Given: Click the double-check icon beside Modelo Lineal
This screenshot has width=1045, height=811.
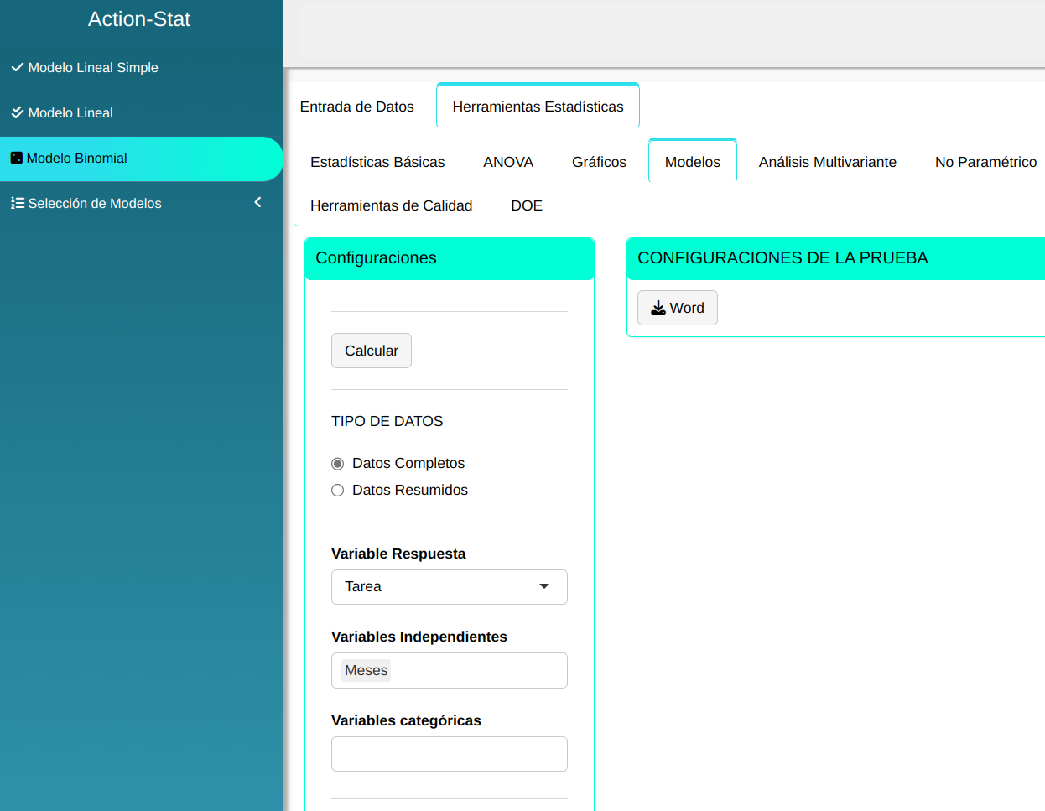Looking at the screenshot, I should click(17, 112).
